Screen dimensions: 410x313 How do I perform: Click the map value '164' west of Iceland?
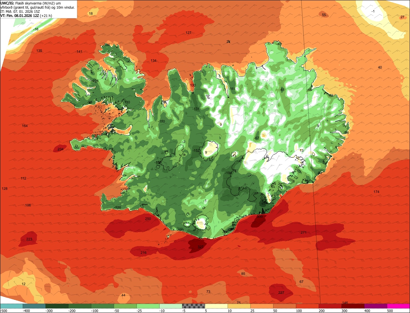click(25, 126)
